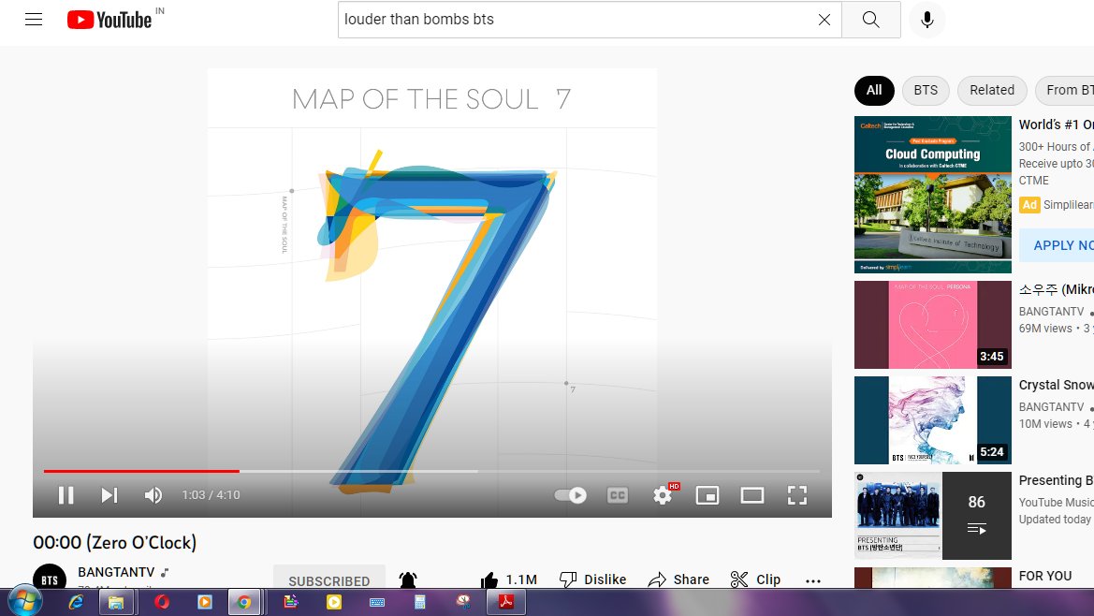Toggle the autoplay switch
The width and height of the screenshot is (1094, 616).
coord(570,495)
